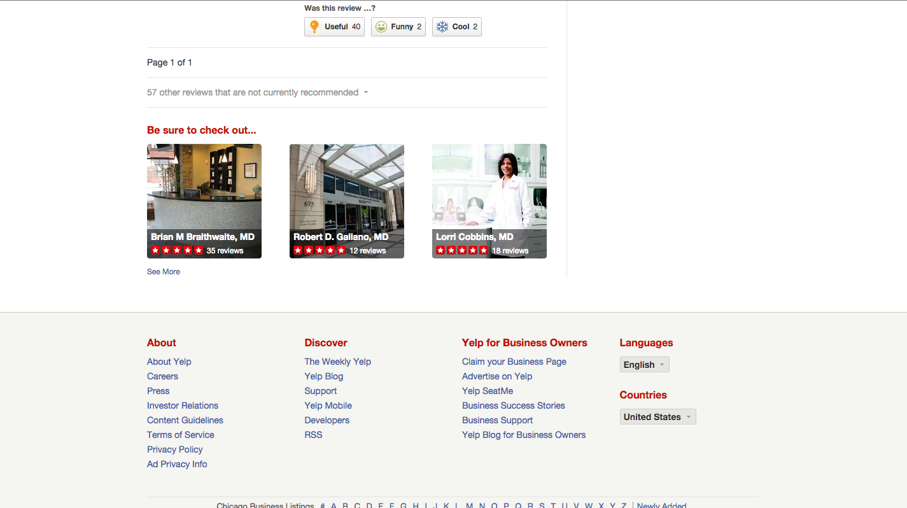Click the red About footer heading
Image resolution: width=907 pixels, height=508 pixels.
162,342
